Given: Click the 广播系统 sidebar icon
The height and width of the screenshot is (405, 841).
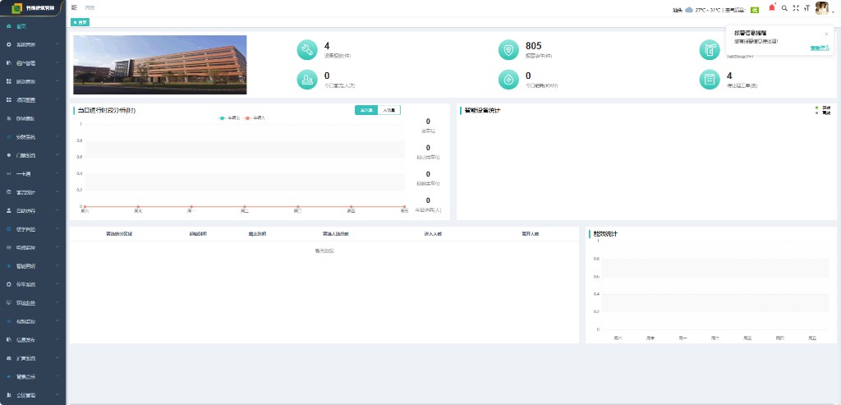Looking at the screenshot, I should coord(8,358).
